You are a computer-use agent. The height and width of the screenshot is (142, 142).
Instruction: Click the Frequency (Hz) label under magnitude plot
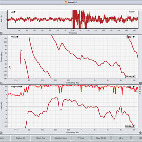[x=73, y=132]
